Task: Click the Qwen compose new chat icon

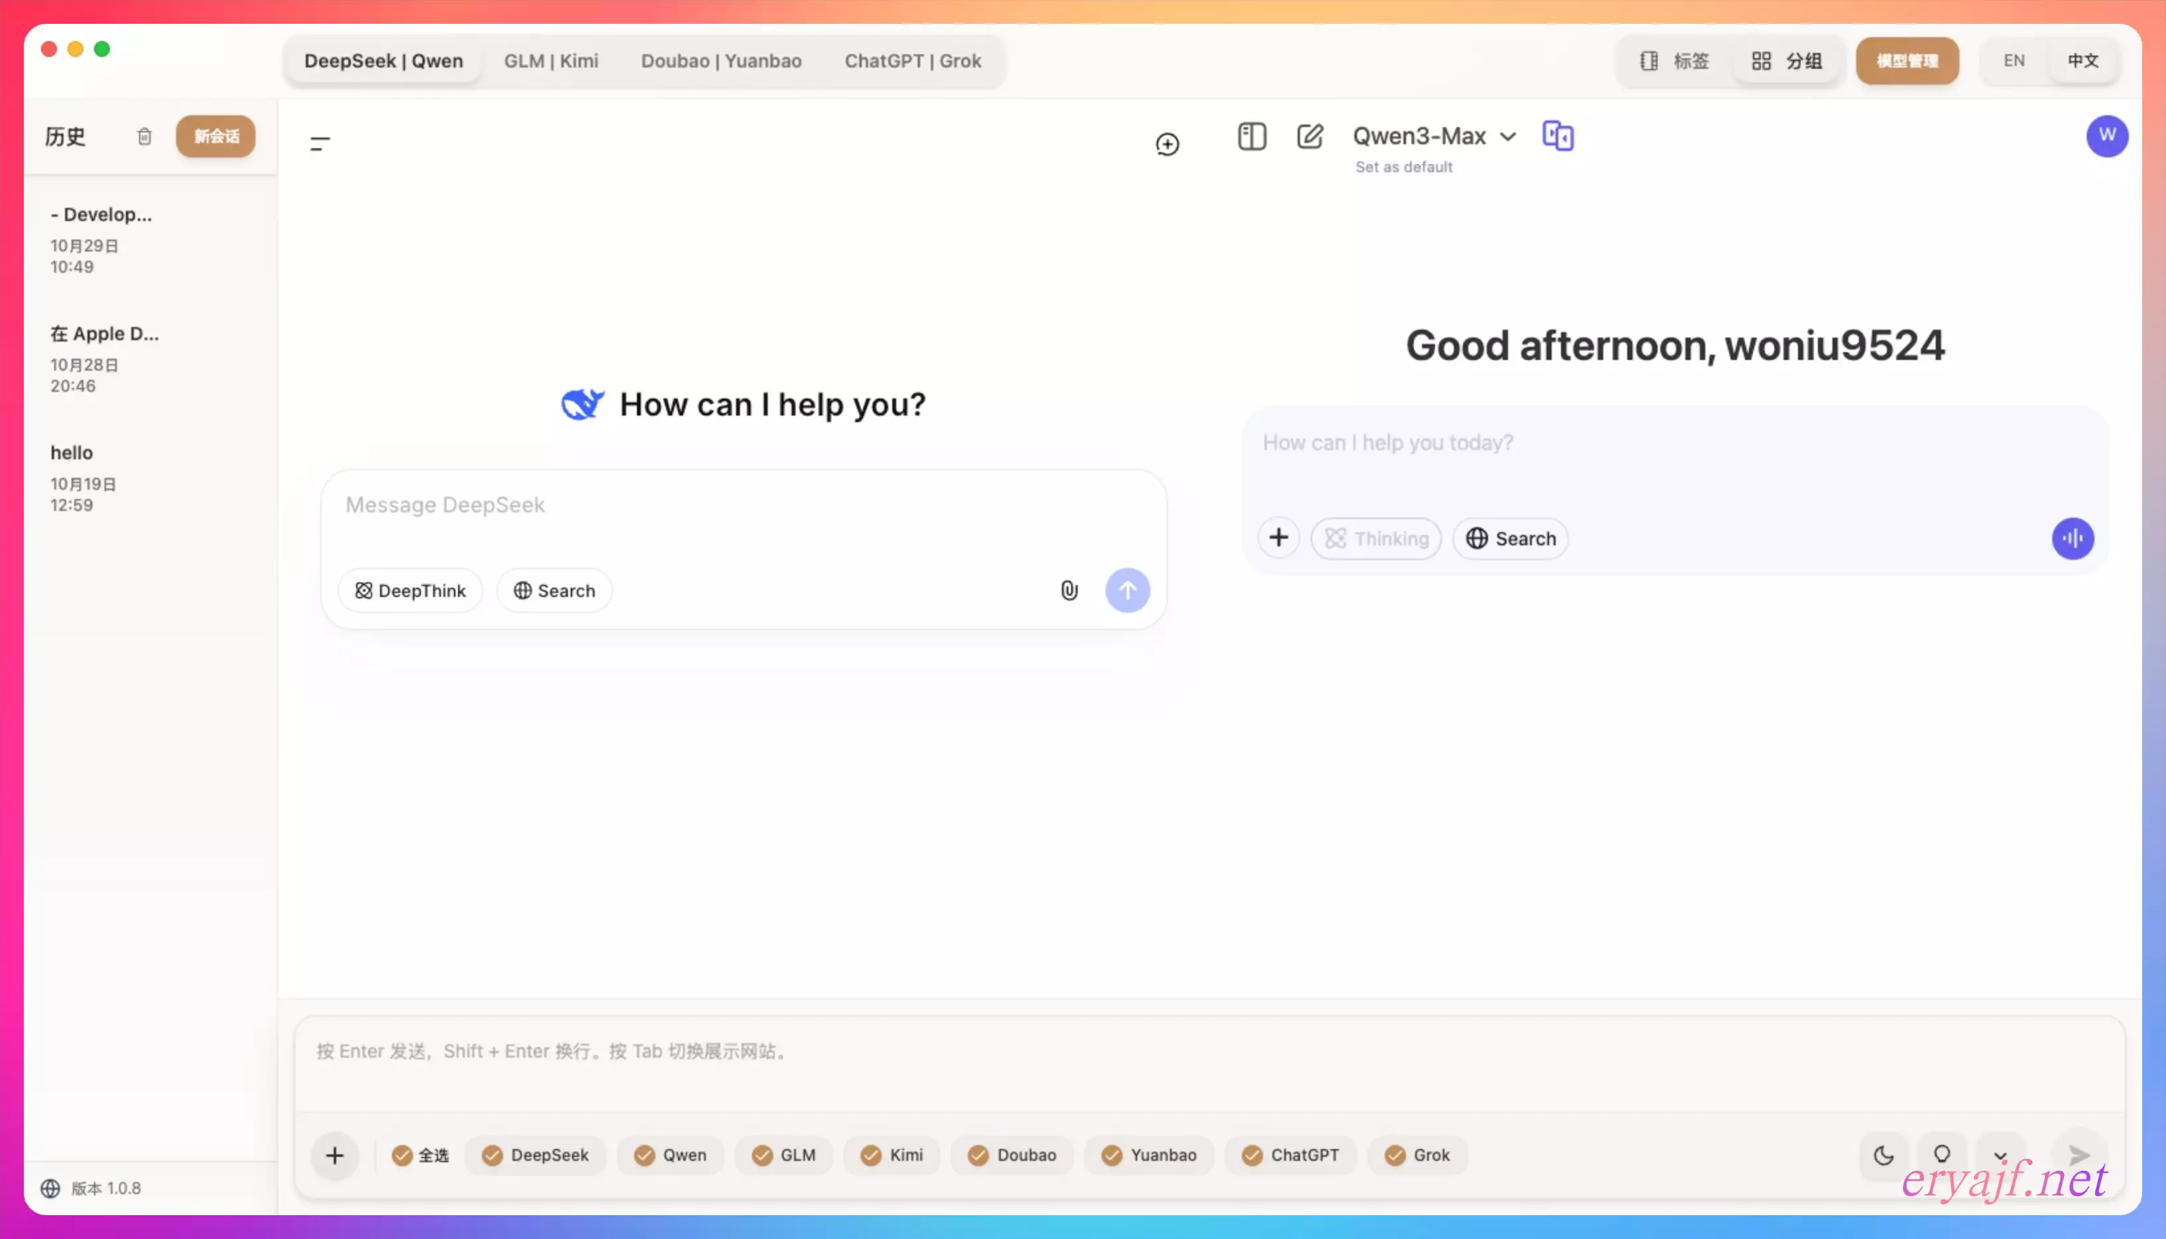Action: (x=1310, y=136)
